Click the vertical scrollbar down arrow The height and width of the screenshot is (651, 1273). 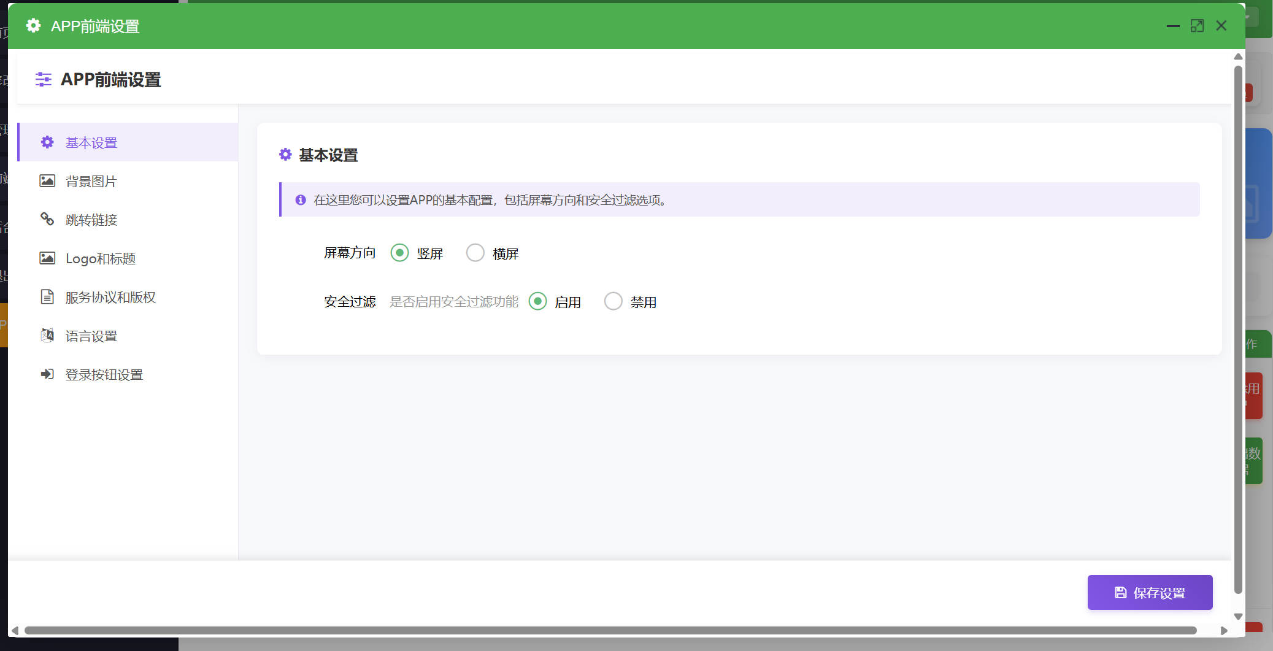coord(1238,616)
